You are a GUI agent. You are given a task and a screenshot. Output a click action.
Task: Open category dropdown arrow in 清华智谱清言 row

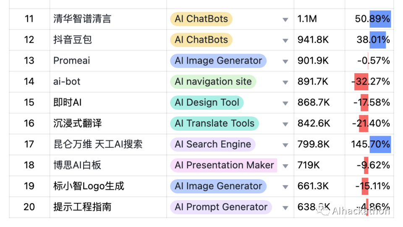(285, 20)
